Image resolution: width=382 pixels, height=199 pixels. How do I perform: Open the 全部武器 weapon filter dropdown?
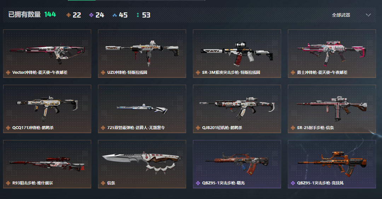point(351,15)
